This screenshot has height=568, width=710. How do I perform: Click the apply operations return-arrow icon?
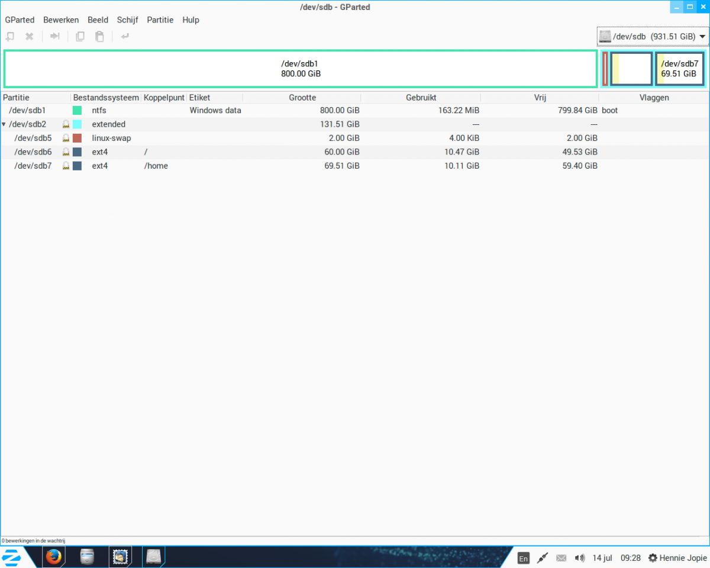click(125, 37)
